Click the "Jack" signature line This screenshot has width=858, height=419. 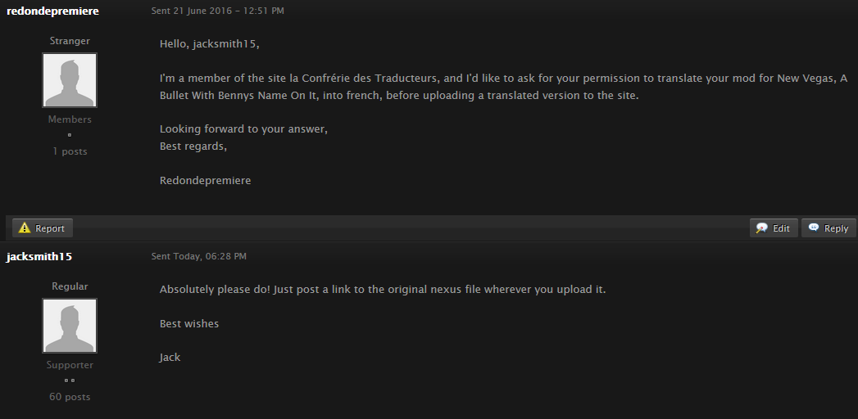coord(170,357)
